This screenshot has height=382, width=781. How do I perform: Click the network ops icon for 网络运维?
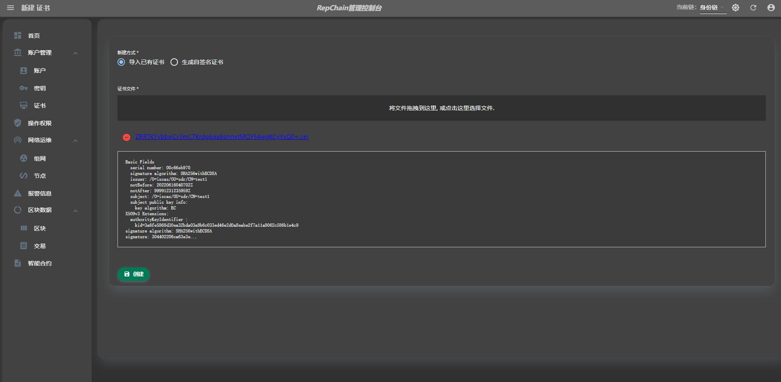point(18,140)
